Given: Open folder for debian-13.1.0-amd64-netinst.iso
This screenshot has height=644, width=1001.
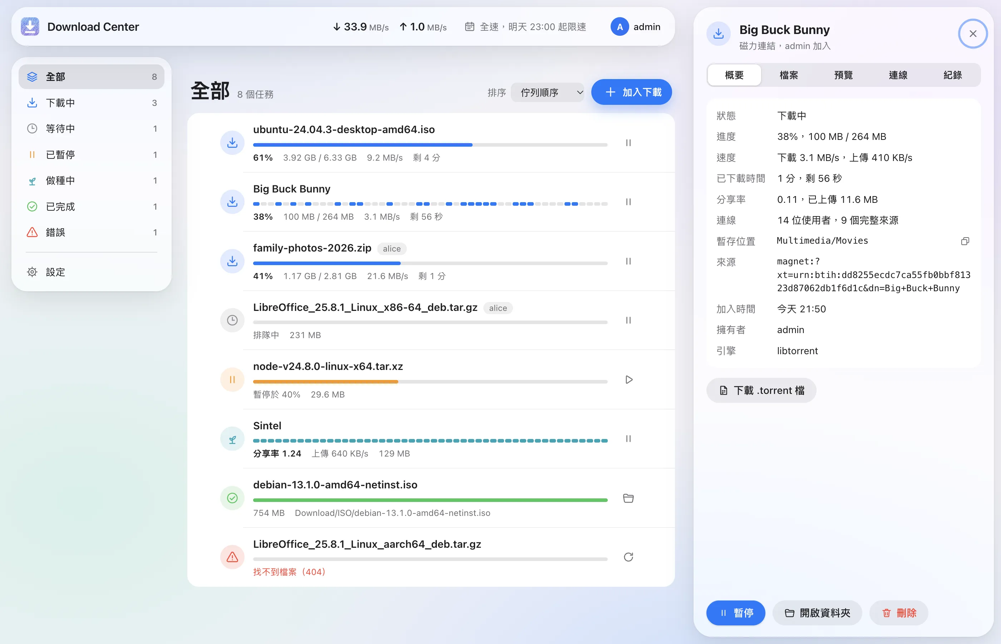Looking at the screenshot, I should [x=628, y=498].
